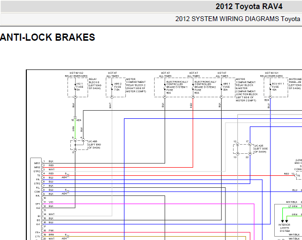Click 'ELECTRONICALLY CONTROLLED BRAKE SYSTEM 2 FUSE' label
Screen dimensions: 302x240
205,87
